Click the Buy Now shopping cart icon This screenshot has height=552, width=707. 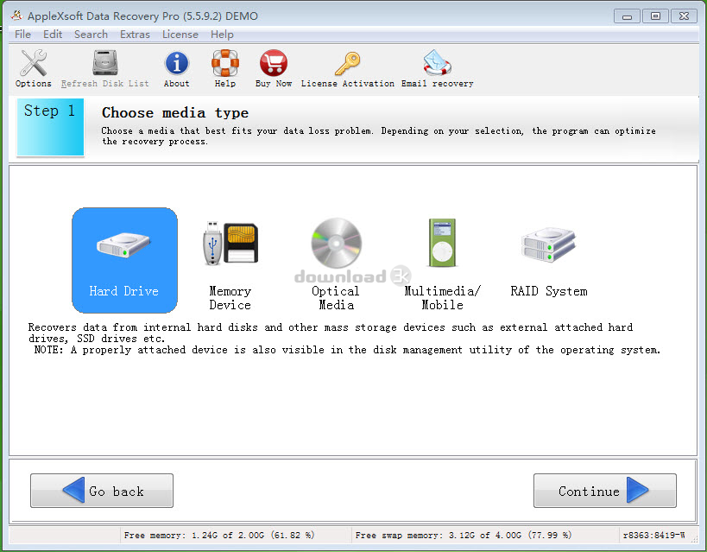[x=274, y=63]
